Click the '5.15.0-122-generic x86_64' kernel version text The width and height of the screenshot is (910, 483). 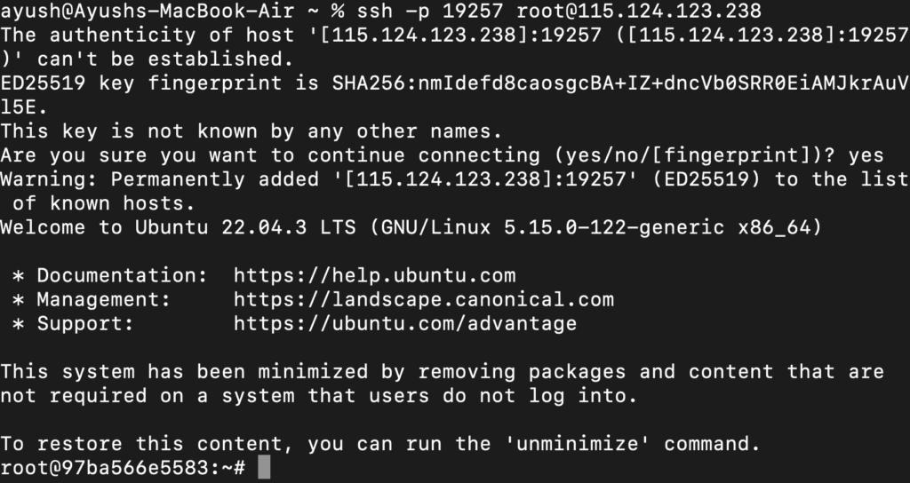click(657, 227)
